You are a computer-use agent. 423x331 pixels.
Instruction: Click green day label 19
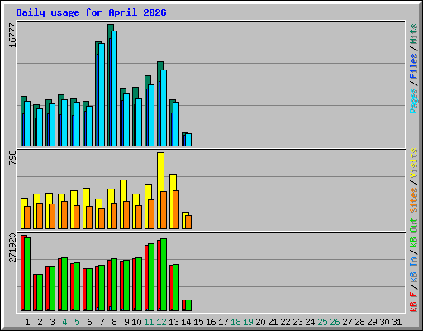tap(248, 322)
